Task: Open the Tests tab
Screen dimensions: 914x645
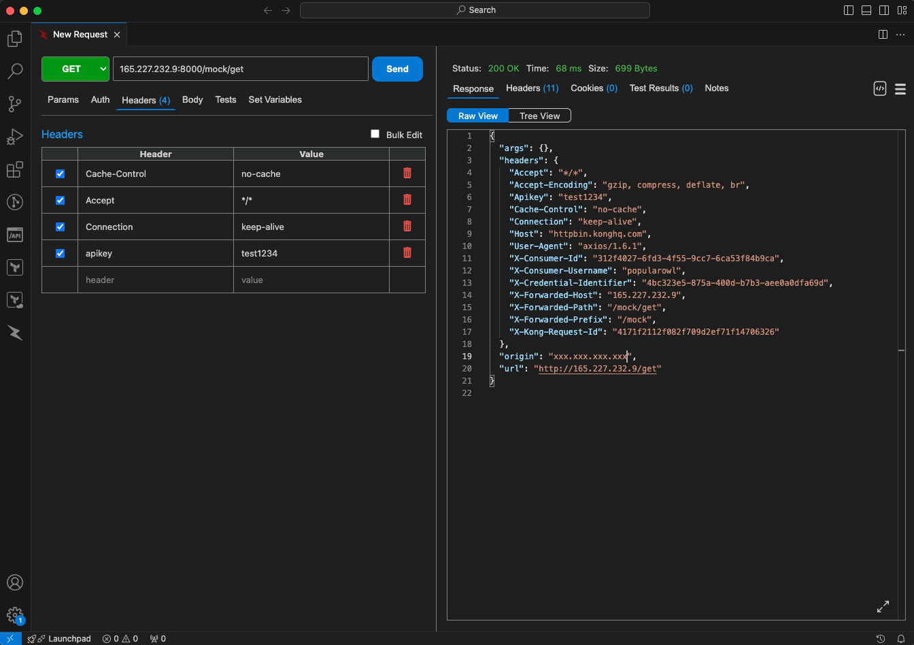Action: click(x=226, y=99)
